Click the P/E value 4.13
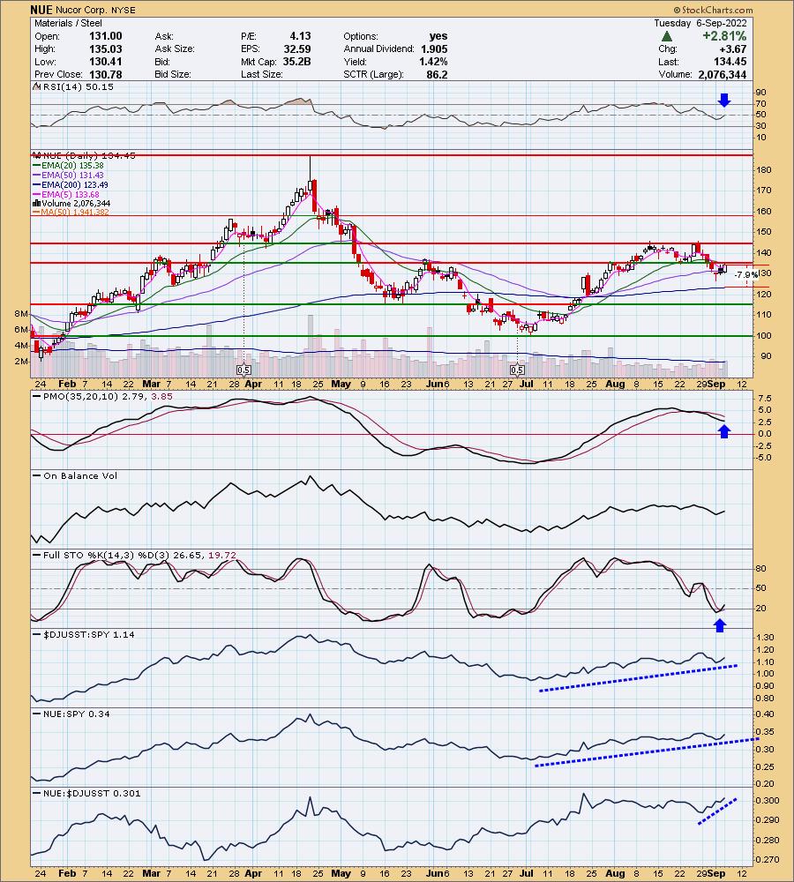 coord(300,36)
